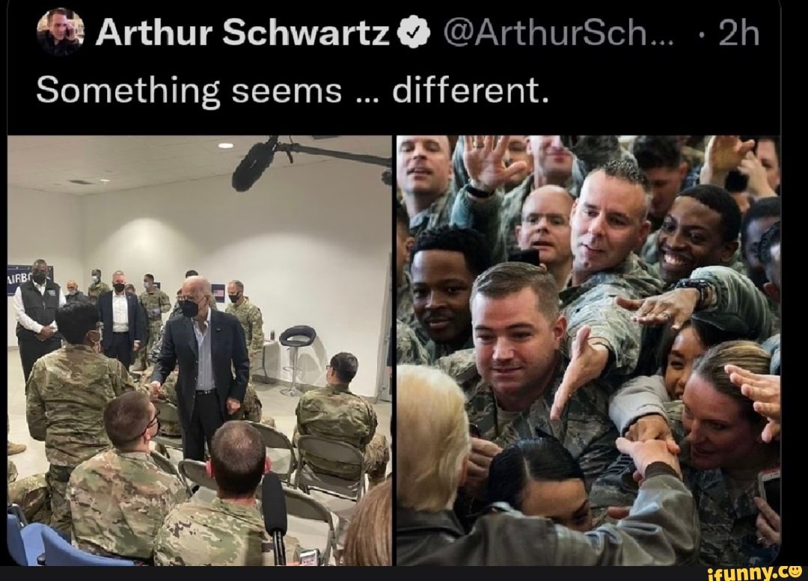Click the small American flag on wall
This screenshot has width=808, height=581.
click(218, 292)
